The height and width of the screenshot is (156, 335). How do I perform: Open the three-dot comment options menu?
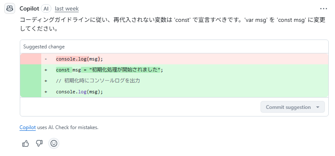click(324, 9)
